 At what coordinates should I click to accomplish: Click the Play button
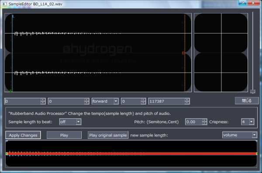coord(64,135)
